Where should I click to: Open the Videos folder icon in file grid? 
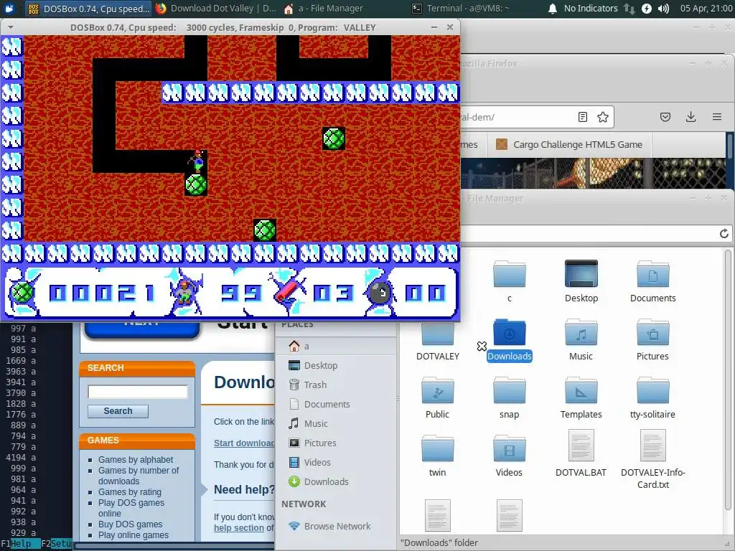[509, 449]
